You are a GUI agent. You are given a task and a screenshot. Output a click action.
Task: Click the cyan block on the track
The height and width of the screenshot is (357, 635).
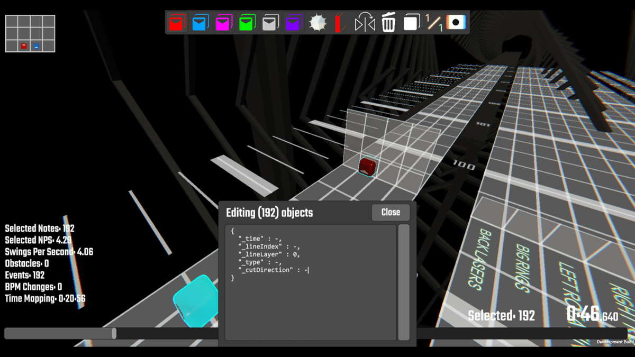point(196,301)
